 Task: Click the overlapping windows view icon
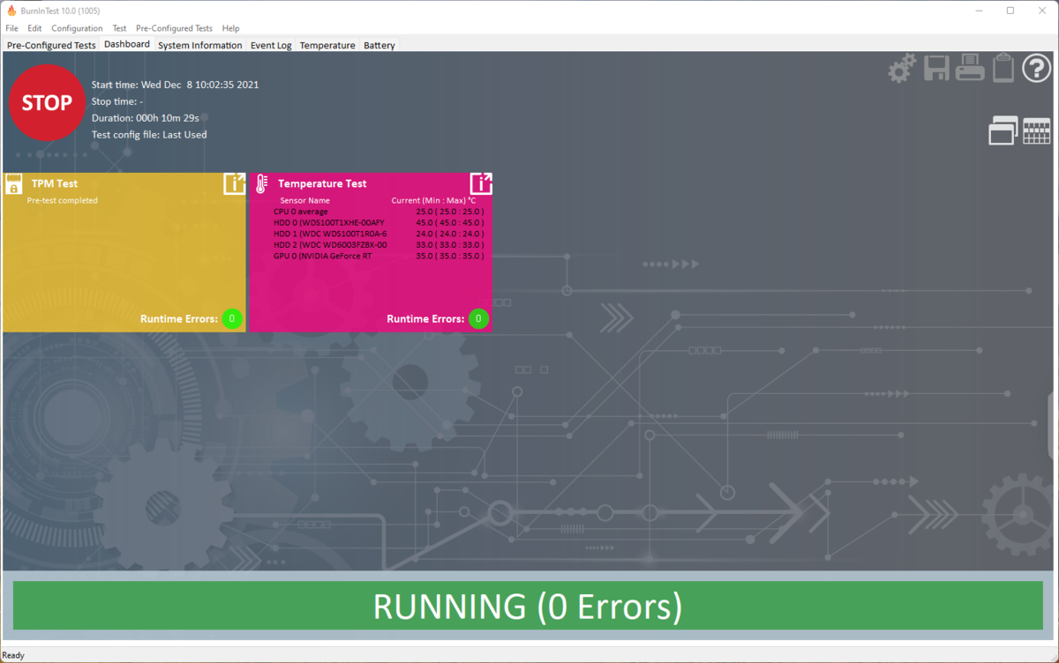[x=1003, y=130]
